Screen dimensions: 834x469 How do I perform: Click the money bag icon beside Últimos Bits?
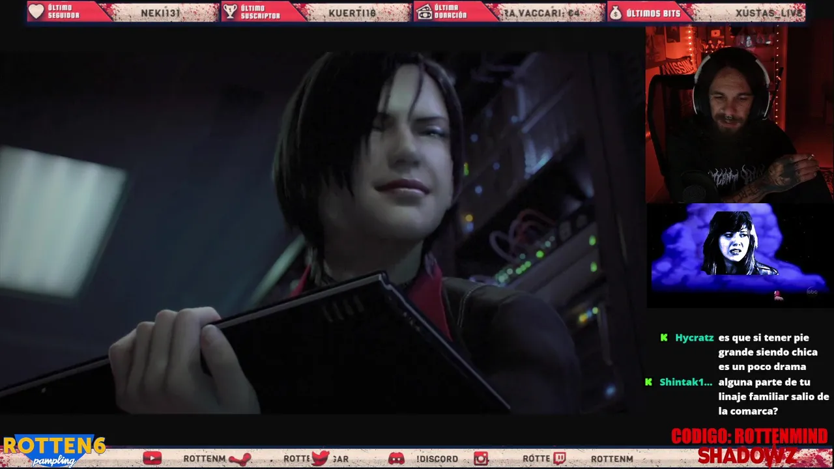coord(615,12)
